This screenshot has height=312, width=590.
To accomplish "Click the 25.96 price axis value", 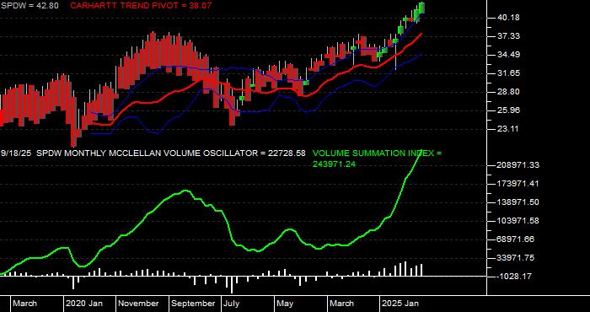I will point(507,110).
